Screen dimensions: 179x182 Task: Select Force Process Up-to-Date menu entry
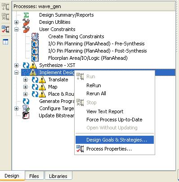(x=115, y=120)
